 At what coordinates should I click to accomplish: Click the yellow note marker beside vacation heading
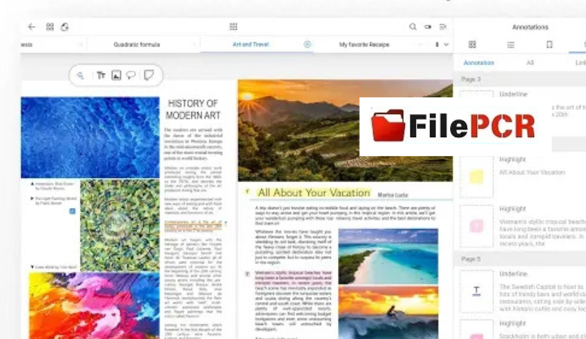(x=247, y=191)
